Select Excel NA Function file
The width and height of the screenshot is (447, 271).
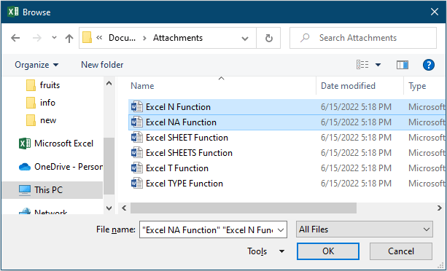click(x=287, y=122)
